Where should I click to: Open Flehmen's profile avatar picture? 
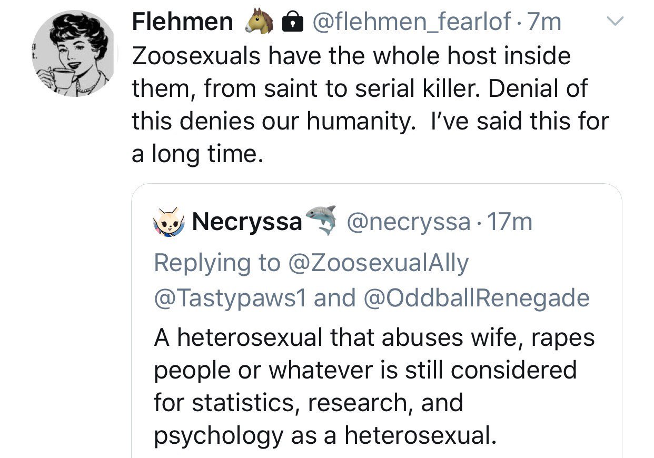(74, 54)
